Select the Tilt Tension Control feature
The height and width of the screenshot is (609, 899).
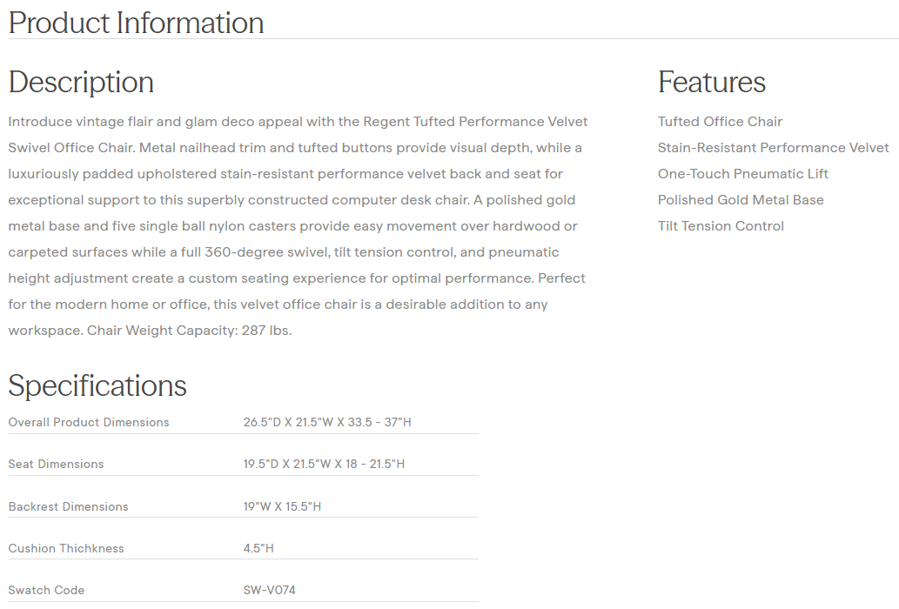721,226
